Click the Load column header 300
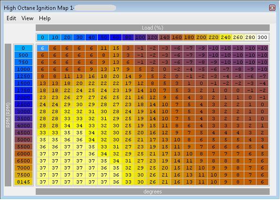The height and width of the screenshot is (200, 280). (262, 37)
